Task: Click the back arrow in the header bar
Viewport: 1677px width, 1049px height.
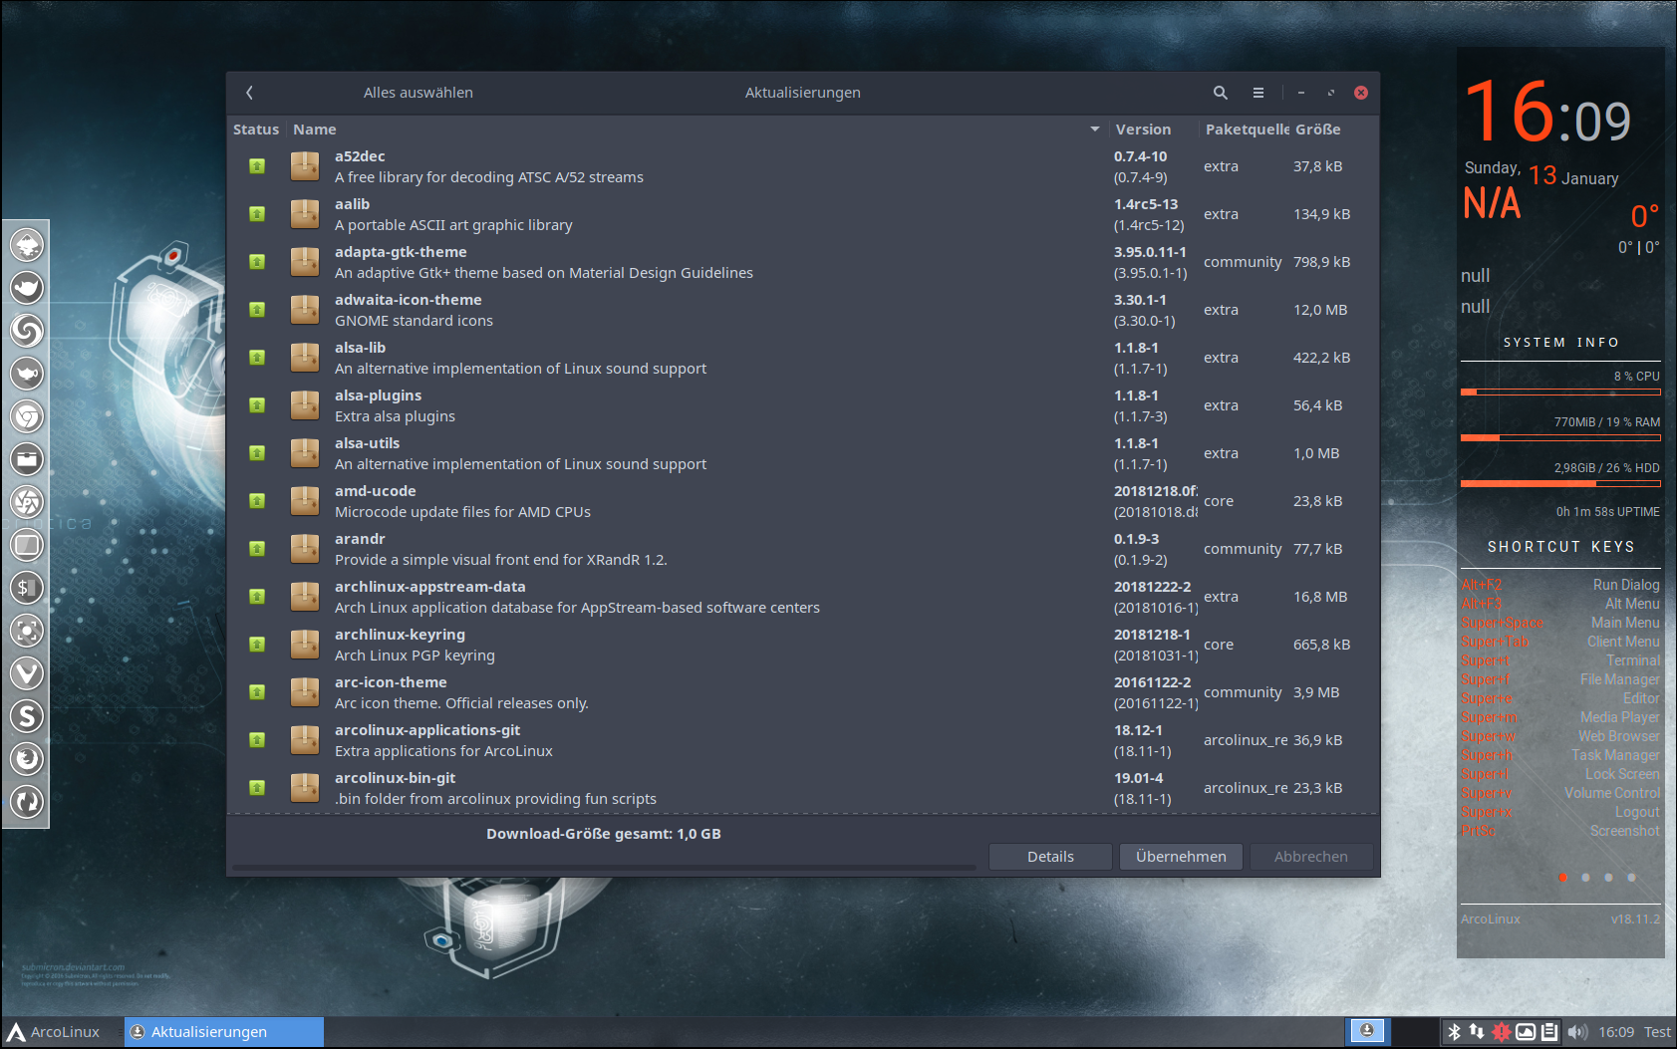Action: tap(249, 93)
